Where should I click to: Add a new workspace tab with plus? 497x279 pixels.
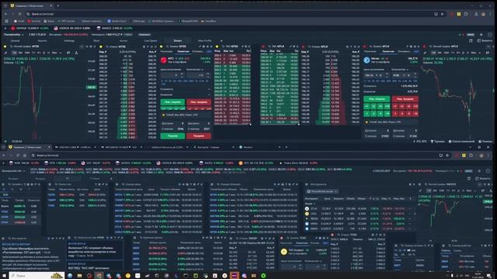pos(221,41)
